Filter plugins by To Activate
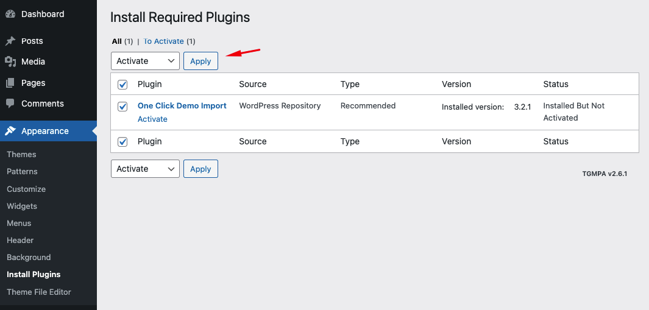 pos(164,41)
